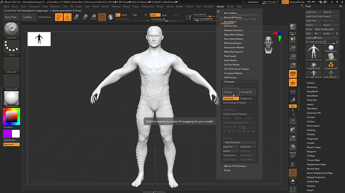Toggle the Floor grid
Screen dimensions: 345x193
coord(293,83)
